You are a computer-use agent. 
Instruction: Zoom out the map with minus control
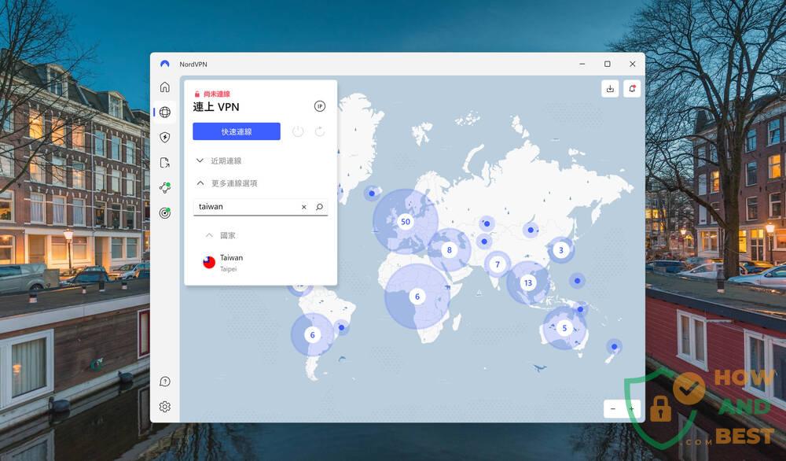(x=613, y=408)
